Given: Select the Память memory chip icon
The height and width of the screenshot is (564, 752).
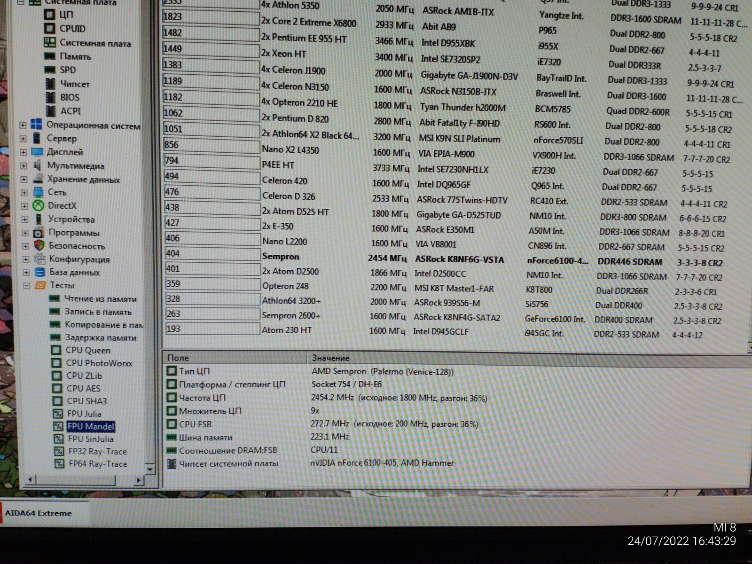Looking at the screenshot, I should [50, 56].
